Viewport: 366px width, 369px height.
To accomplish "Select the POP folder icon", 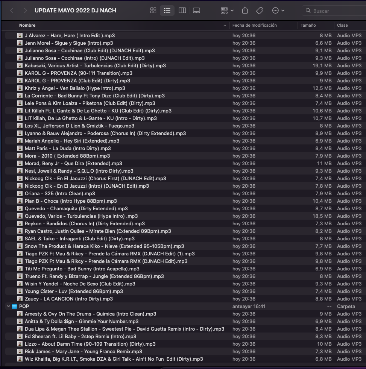I will 14,307.
